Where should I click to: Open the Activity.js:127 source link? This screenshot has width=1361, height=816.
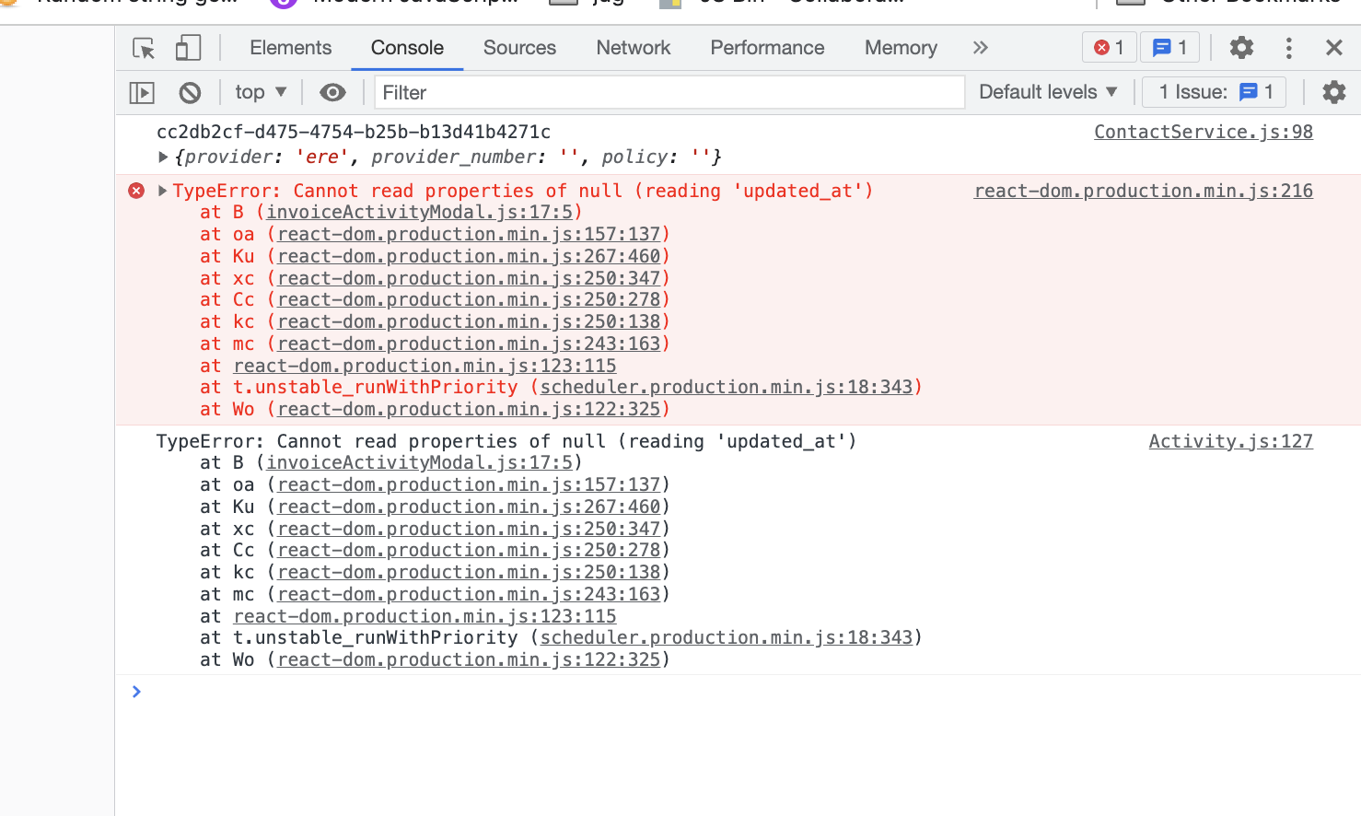coord(1230,441)
